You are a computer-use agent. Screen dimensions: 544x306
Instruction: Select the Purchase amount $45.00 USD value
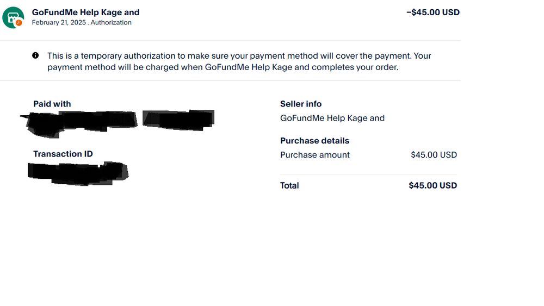(x=434, y=155)
